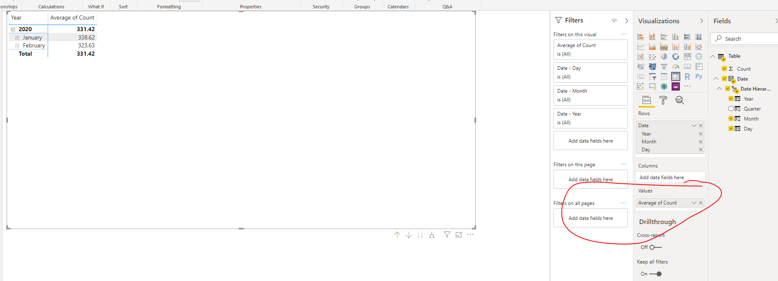The image size is (778, 281).
Task: Collapse the Visualizations pane
Action: tap(701, 21)
